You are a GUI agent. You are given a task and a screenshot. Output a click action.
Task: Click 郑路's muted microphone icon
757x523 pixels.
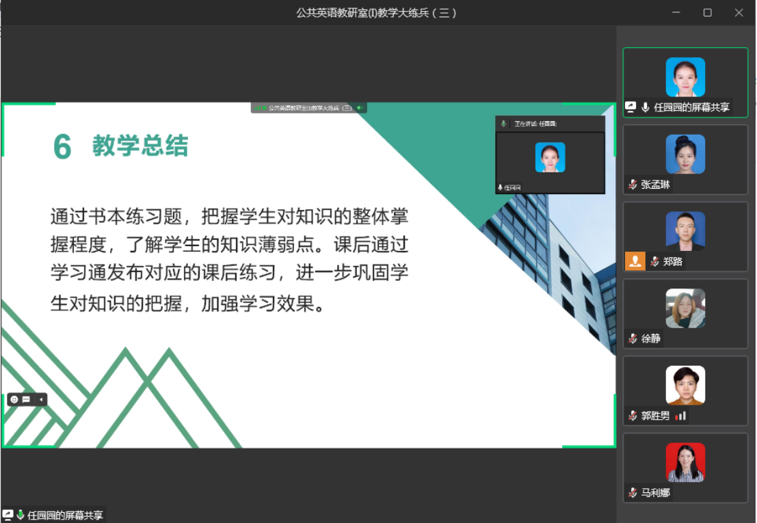(654, 261)
